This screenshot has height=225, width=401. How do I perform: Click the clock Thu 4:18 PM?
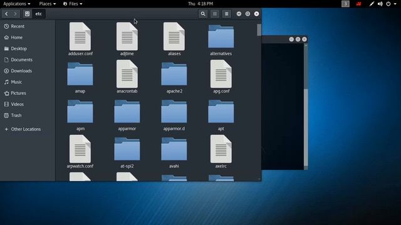click(200, 4)
